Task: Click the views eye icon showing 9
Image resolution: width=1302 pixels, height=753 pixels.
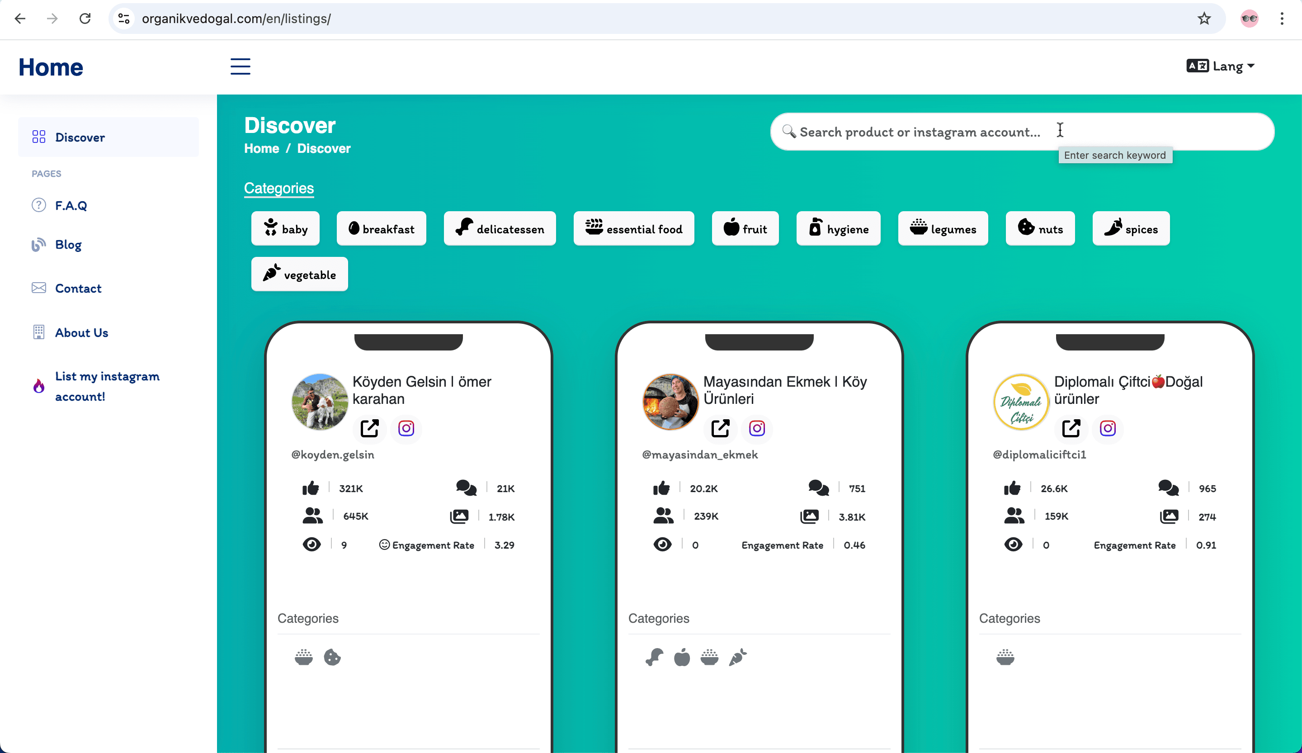Action: tap(311, 544)
